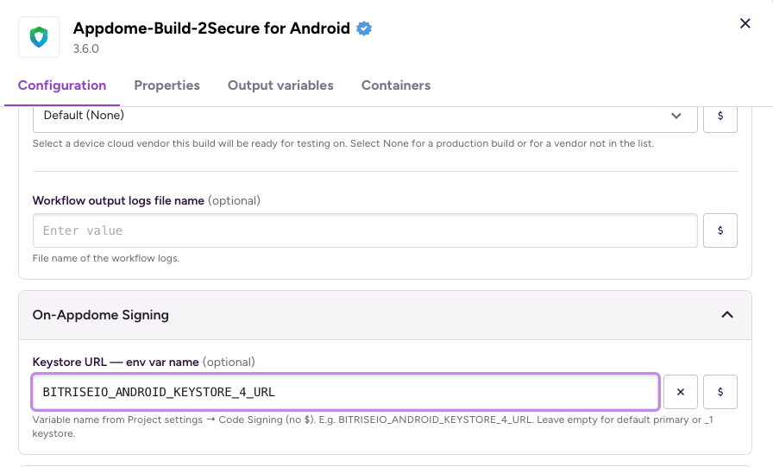Switch to the Properties tab
773x467 pixels.
click(x=167, y=85)
